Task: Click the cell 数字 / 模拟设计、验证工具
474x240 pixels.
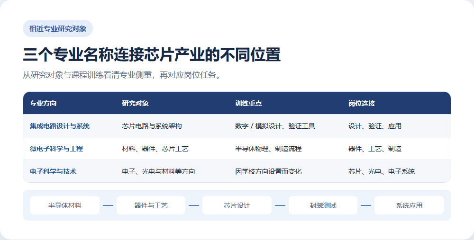Action: point(275,126)
